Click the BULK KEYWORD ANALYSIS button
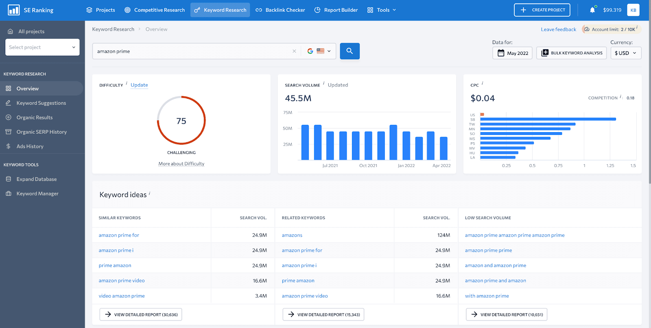The width and height of the screenshot is (651, 328). [x=571, y=53]
